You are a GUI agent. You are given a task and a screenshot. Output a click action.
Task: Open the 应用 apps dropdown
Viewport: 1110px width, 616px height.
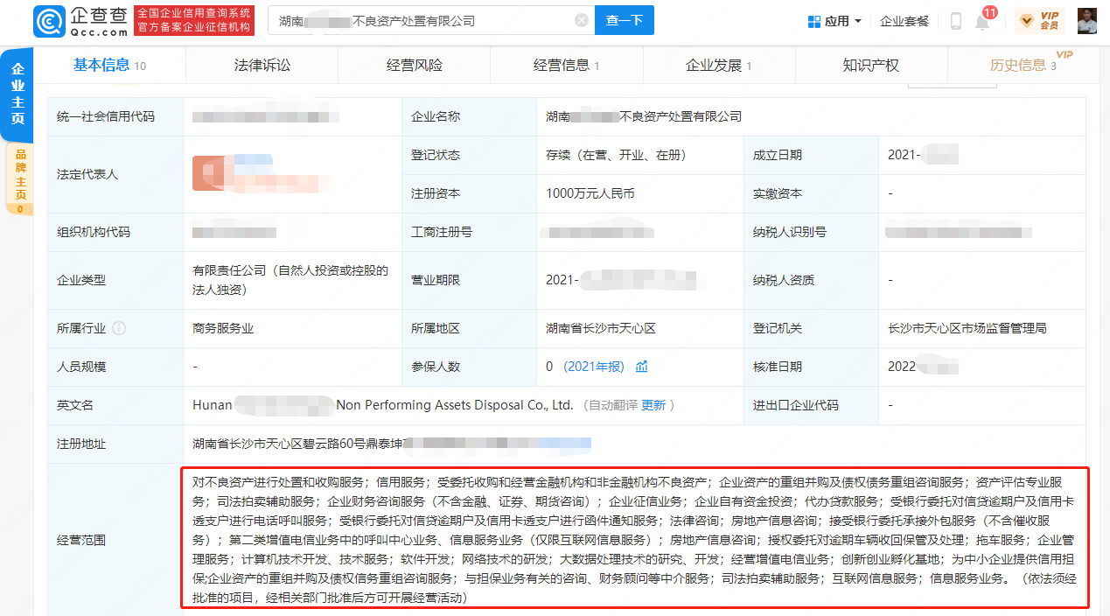(834, 20)
